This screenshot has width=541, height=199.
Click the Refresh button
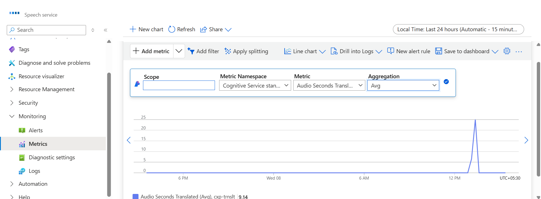pos(182,29)
